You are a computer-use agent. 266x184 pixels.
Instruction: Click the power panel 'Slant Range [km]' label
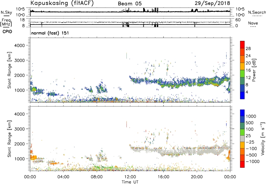(x=9, y=70)
